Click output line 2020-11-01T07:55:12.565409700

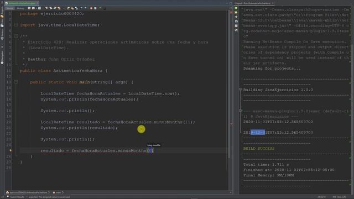(278, 122)
